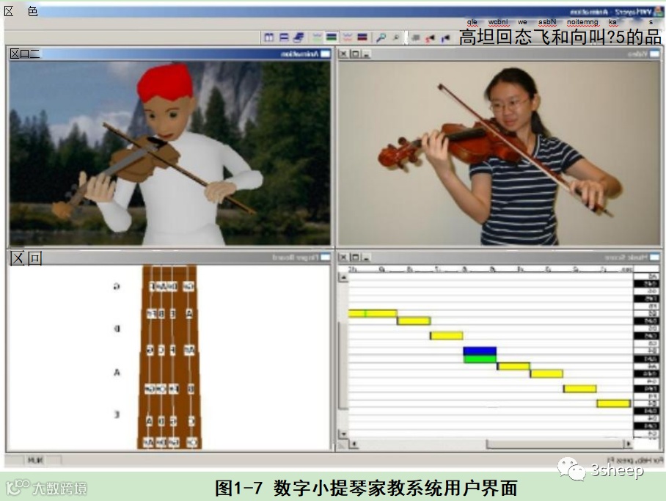Screen dimensions: 666x501
Task: Click the Music Score horizontal scrollbar thumb
Action: tap(555, 445)
